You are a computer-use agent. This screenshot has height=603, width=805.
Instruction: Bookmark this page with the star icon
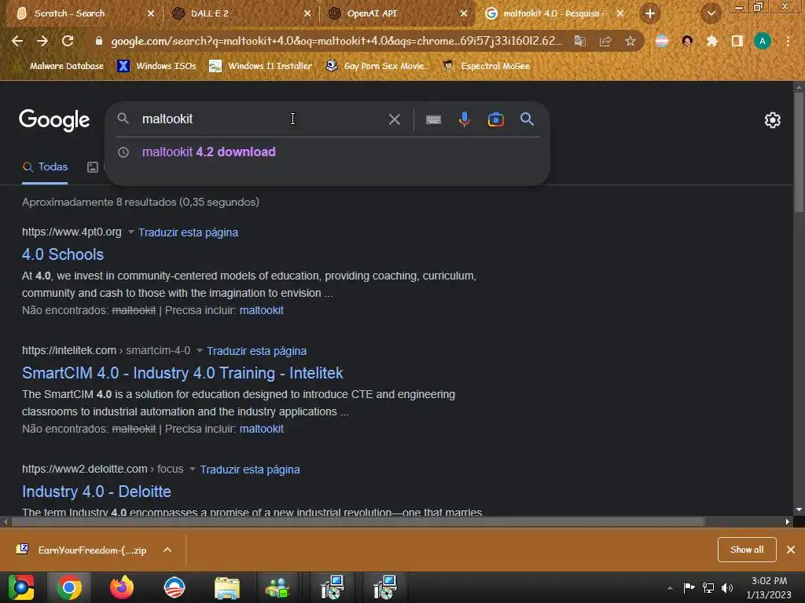(630, 41)
